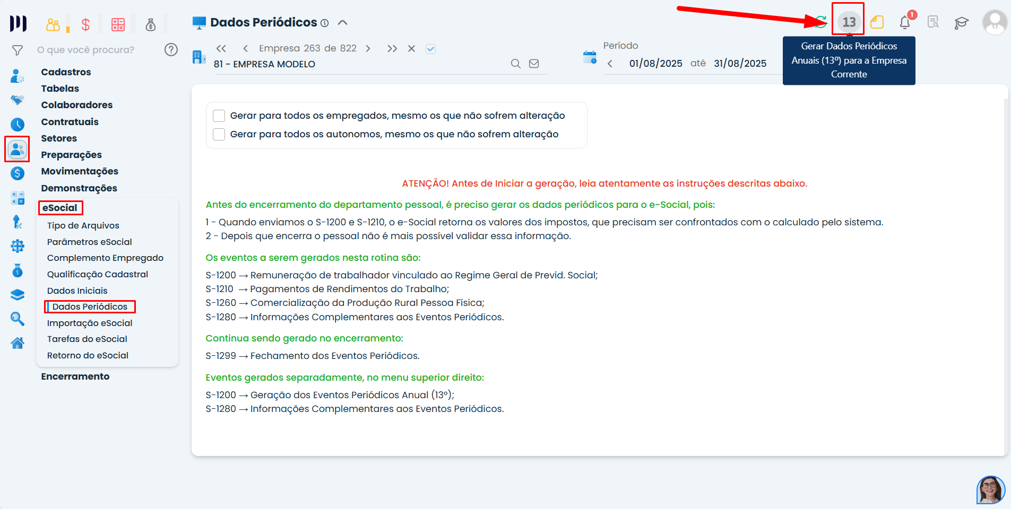The width and height of the screenshot is (1011, 509).
Task: Collapse the Dados Periódicos header chevron
Action: [343, 22]
